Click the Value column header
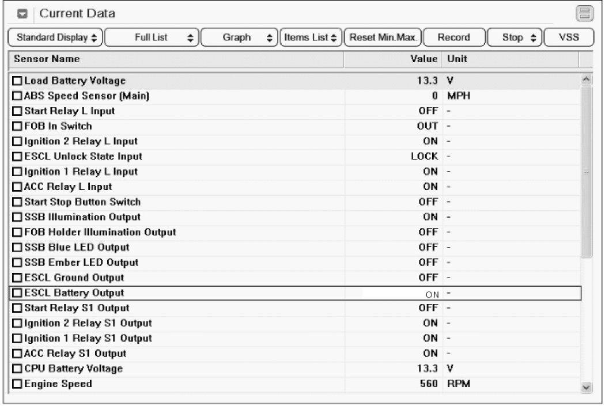The image size is (605, 406). (392, 59)
